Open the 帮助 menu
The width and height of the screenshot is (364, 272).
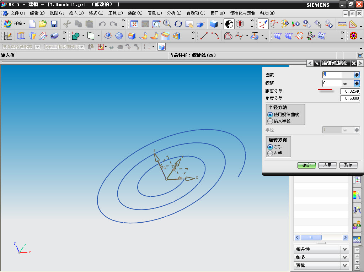[267, 13]
